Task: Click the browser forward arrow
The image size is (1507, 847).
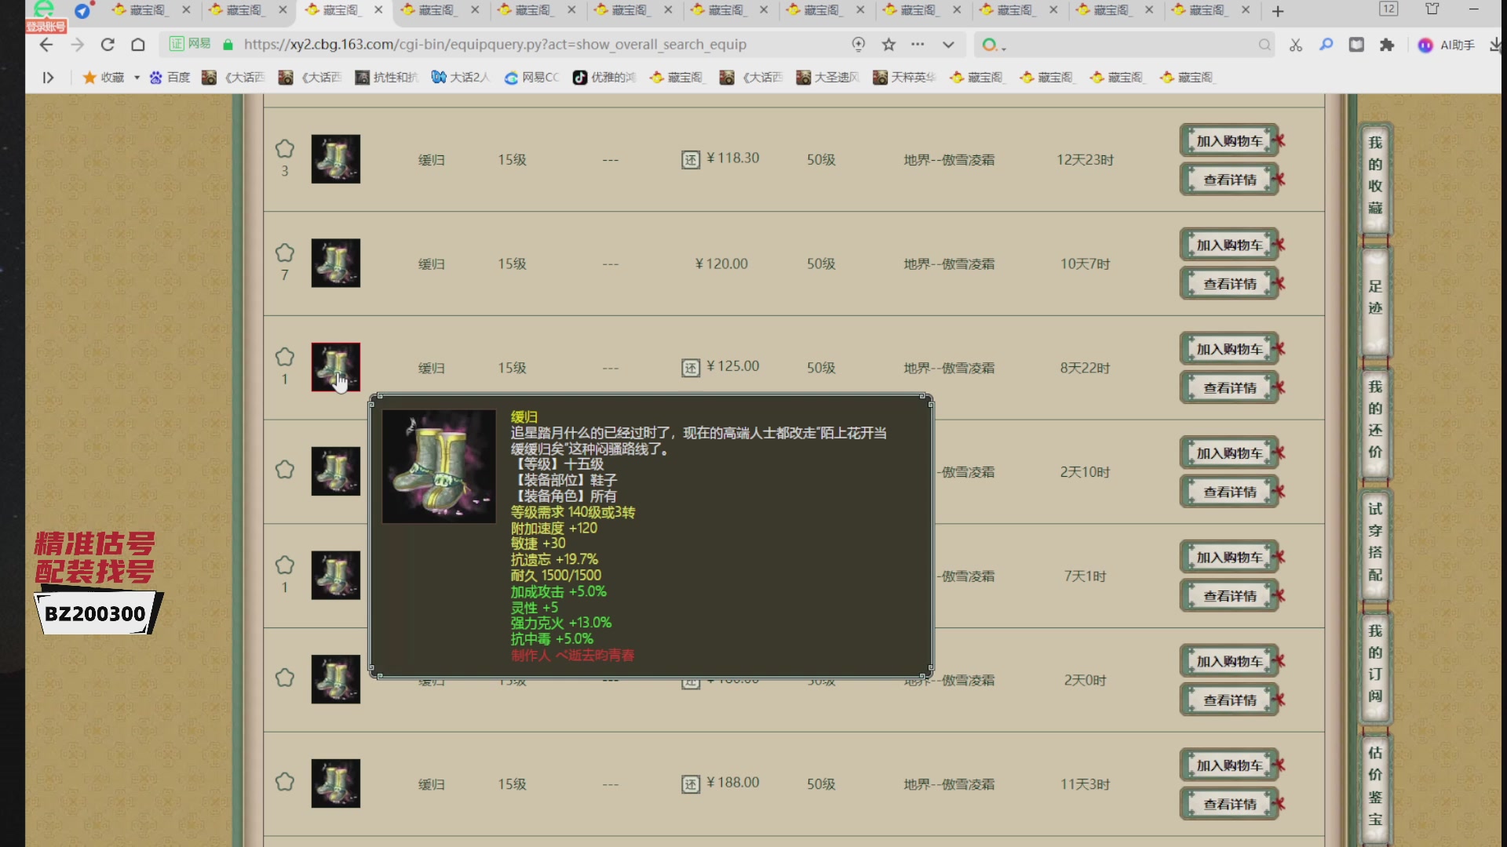Action: pos(77,45)
